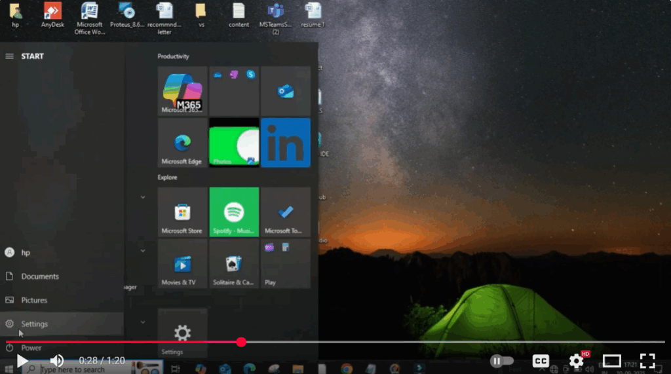
Task: Open the video player settings gear menu
Action: [x=577, y=361]
